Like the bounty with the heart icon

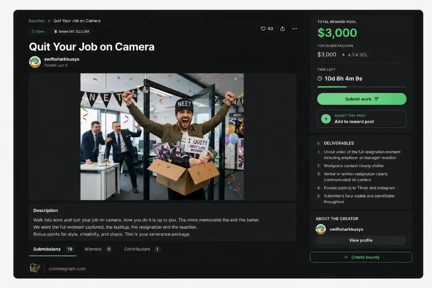[263, 29]
